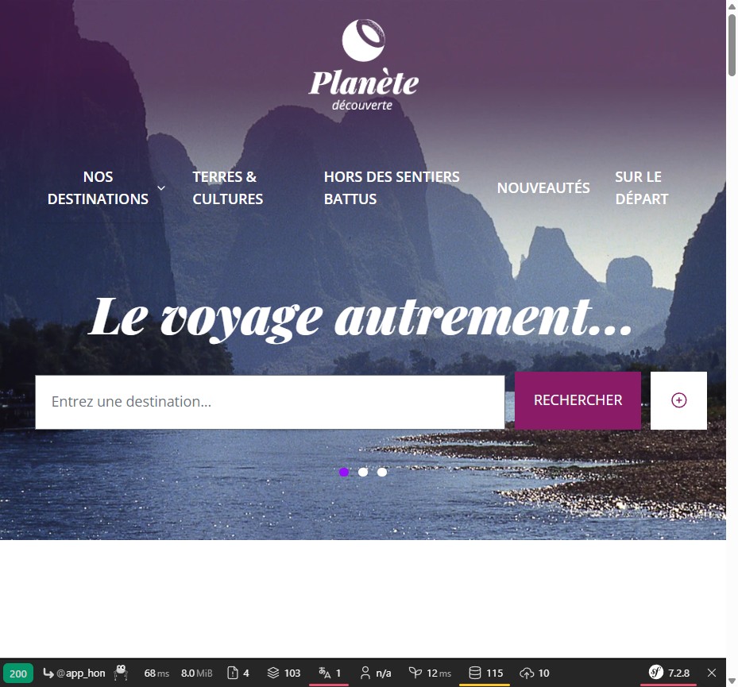The width and height of the screenshot is (738, 687).
Task: Navigate to the NOUVEAUTÉS section
Action: pyautogui.click(x=543, y=187)
